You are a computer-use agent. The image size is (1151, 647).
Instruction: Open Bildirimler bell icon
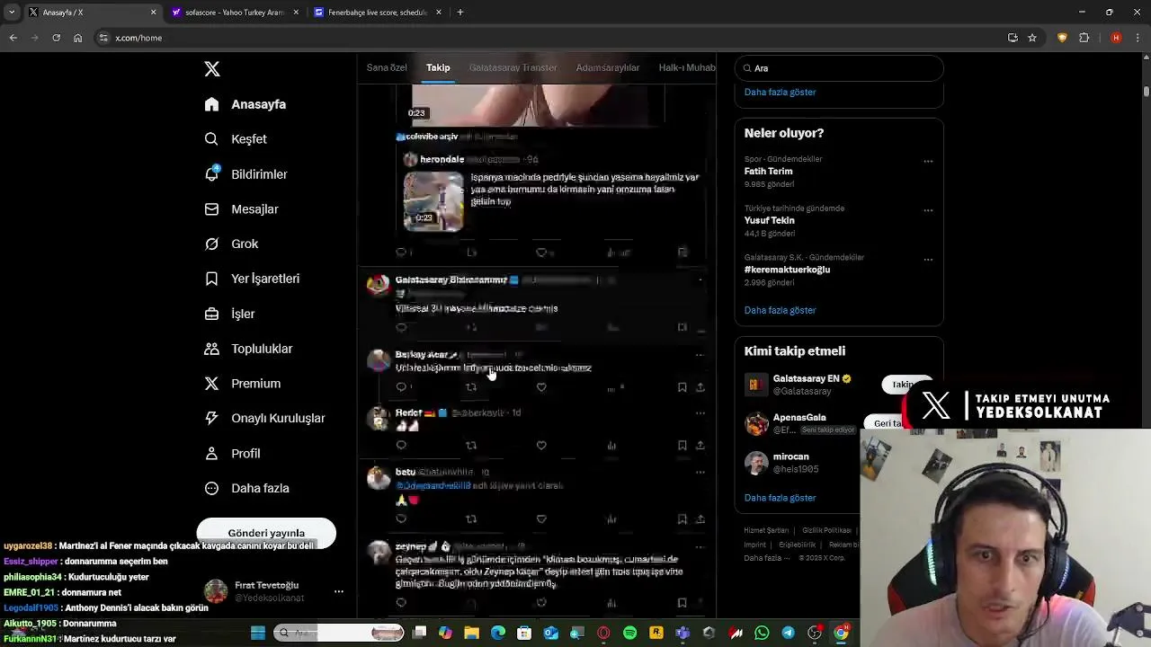(211, 173)
